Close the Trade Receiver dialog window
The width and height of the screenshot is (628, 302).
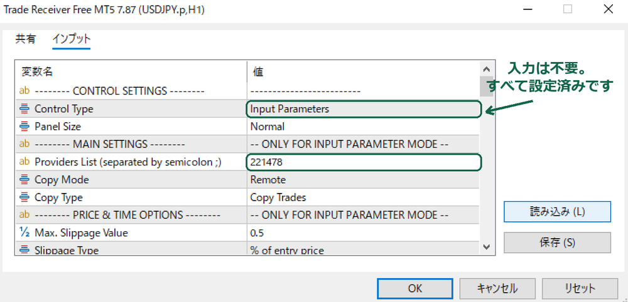(x=608, y=9)
